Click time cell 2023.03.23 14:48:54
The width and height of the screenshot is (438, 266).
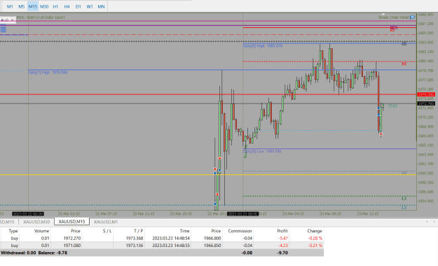171,239
